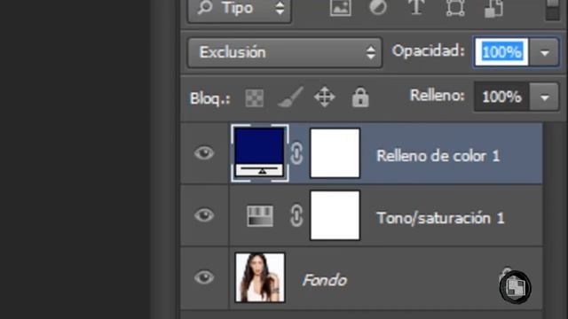The image size is (568, 319).
Task: Select the Tono/saturación 1 layer mask
Action: coord(335,215)
